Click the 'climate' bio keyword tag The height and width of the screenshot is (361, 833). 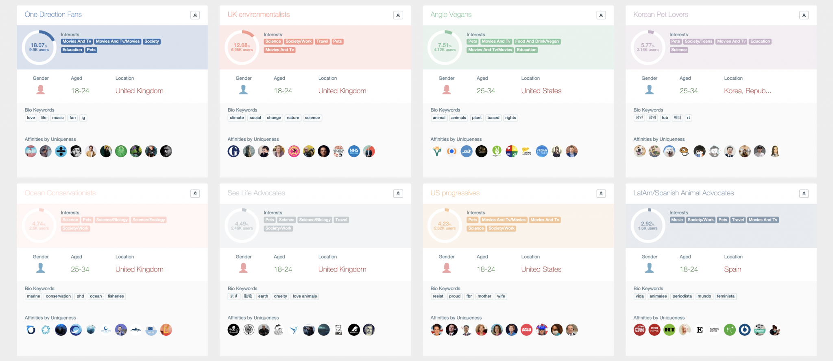(x=237, y=118)
